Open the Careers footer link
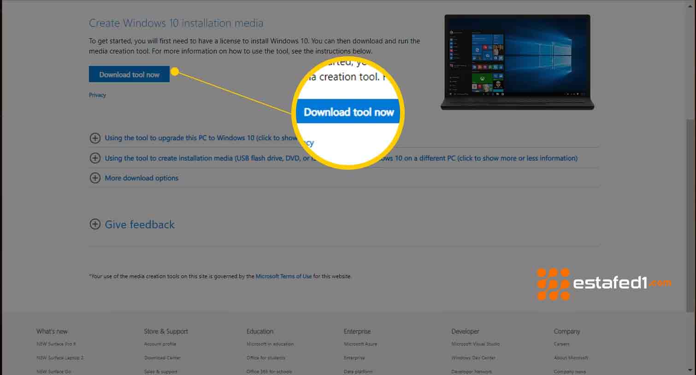The width and height of the screenshot is (696, 375). pyautogui.click(x=561, y=344)
